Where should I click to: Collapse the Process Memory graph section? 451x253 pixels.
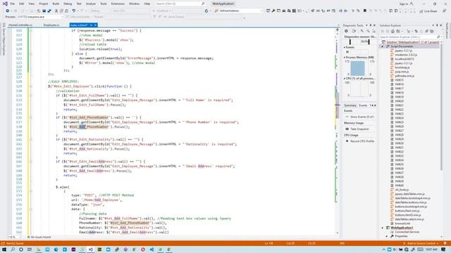[345, 58]
